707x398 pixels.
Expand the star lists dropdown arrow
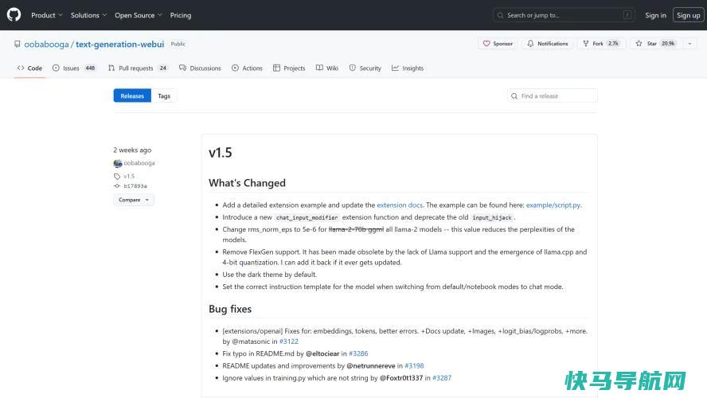point(689,44)
